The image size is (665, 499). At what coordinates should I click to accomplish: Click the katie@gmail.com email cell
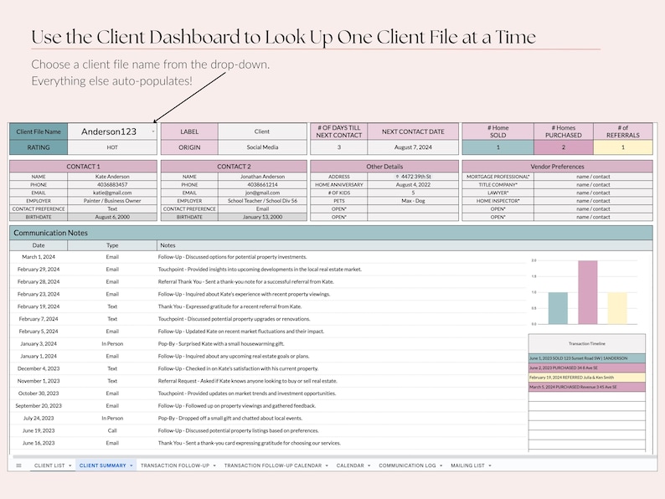coord(112,193)
